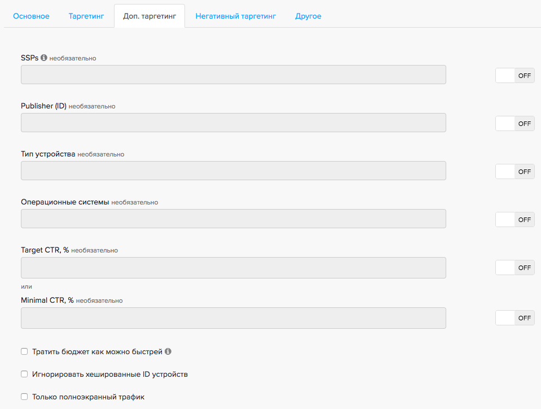Click info icon beside 'Тратить бюджет как можно быстрей'

pyautogui.click(x=168, y=351)
